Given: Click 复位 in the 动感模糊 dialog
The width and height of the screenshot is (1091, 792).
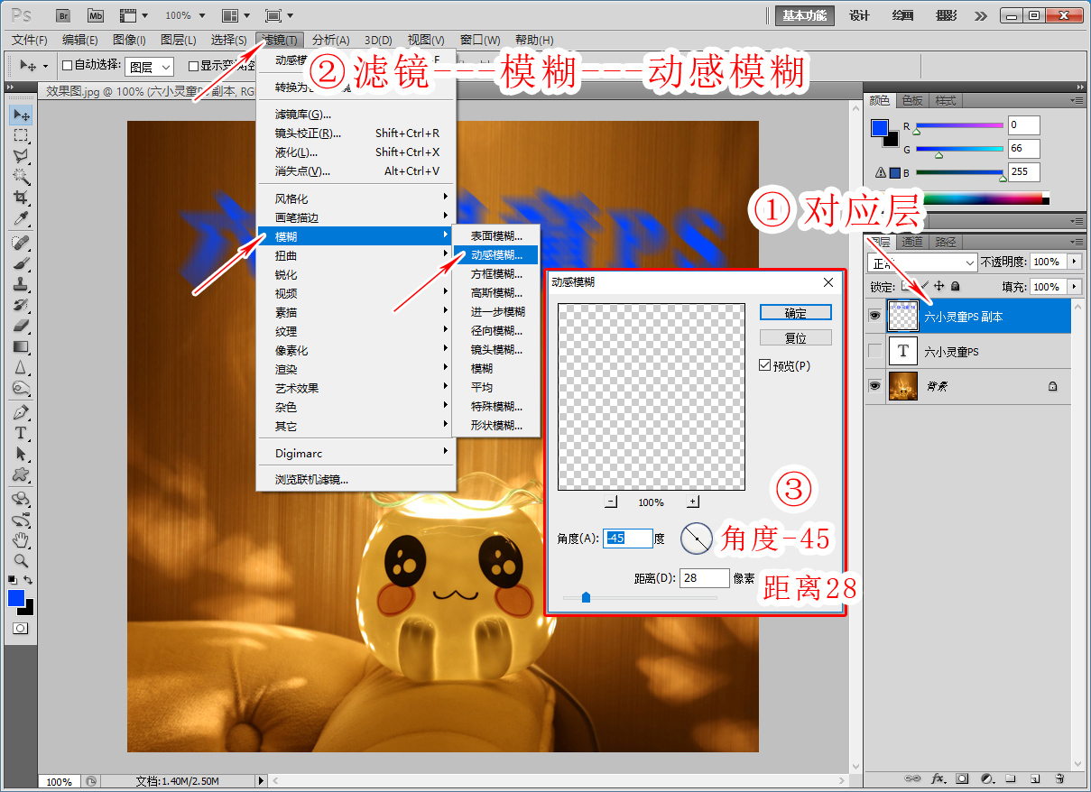Looking at the screenshot, I should coord(795,338).
